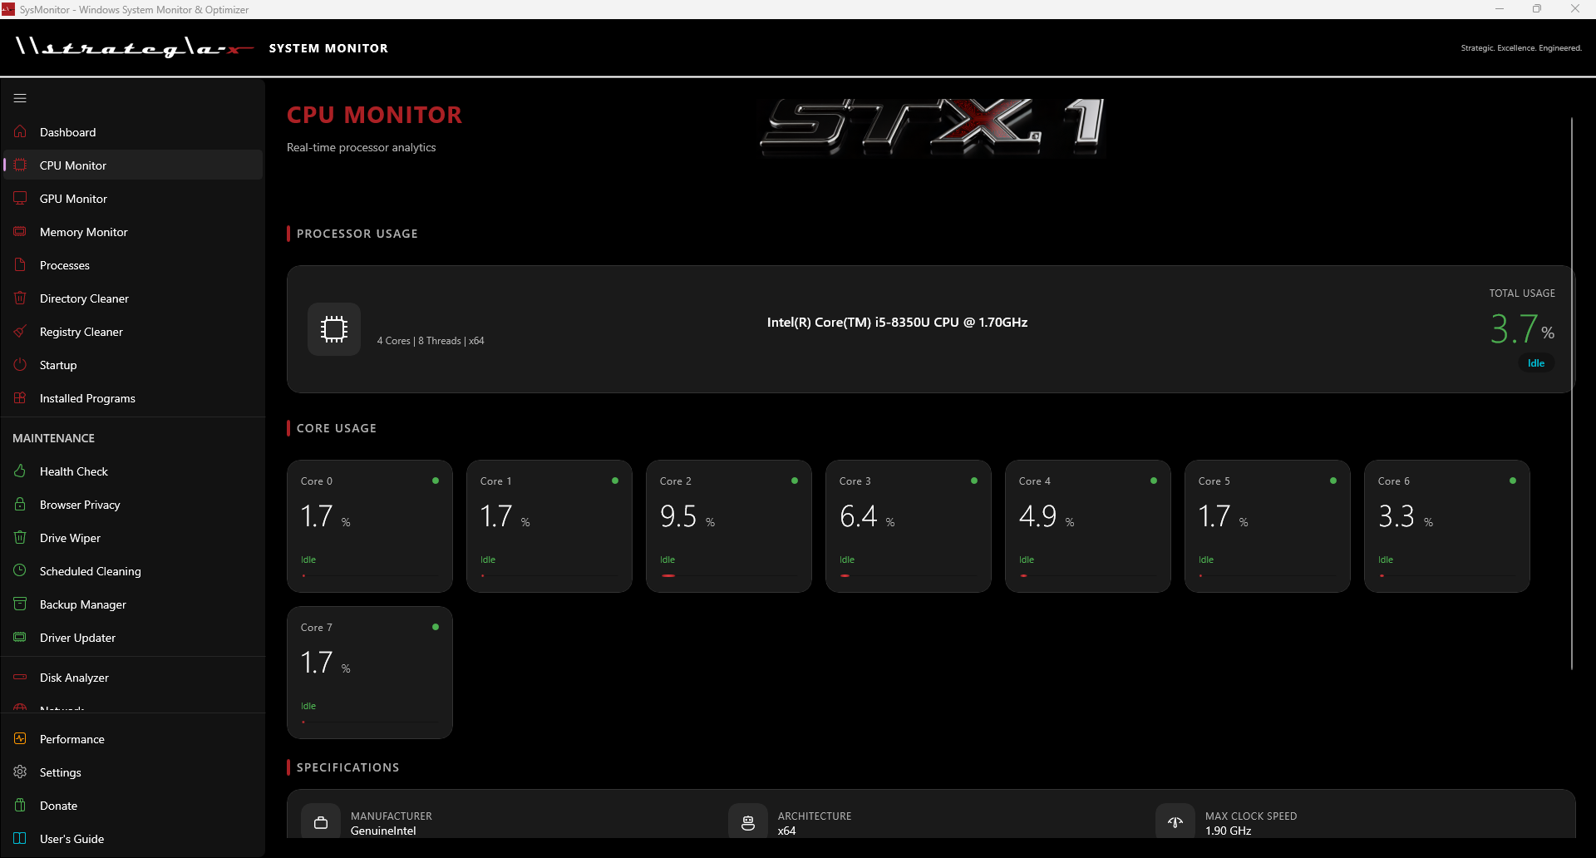Click the Backup Manager icon

click(20, 604)
